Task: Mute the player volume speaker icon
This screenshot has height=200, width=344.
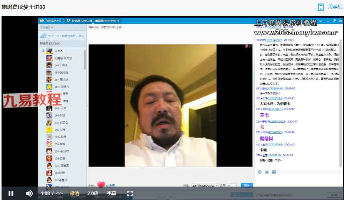Action: point(29,193)
